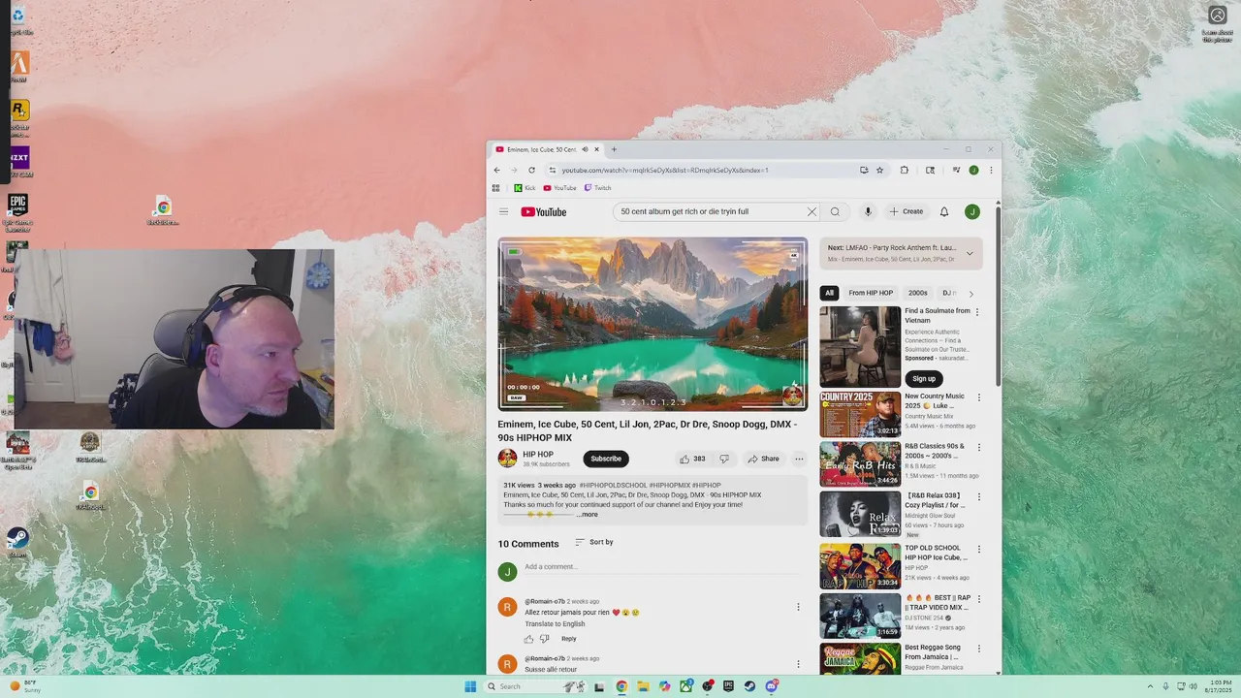Viewport: 1241px width, 698px height.
Task: Open a new browser tab
Action: pos(614,149)
